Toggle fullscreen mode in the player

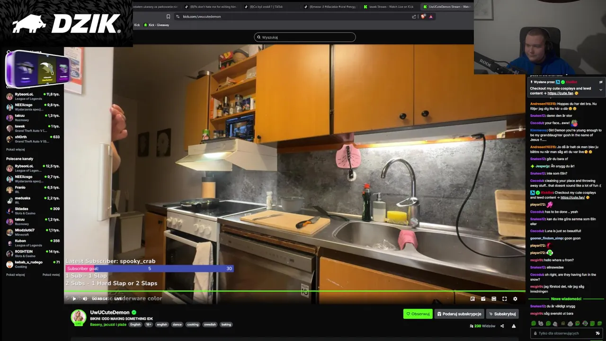(504, 299)
